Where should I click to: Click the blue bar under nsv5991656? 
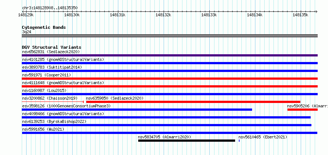tap(170, 133)
